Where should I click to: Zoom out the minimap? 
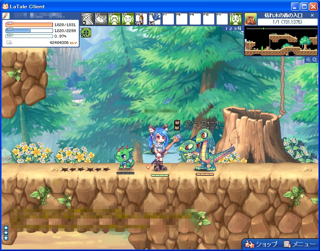(x=309, y=59)
